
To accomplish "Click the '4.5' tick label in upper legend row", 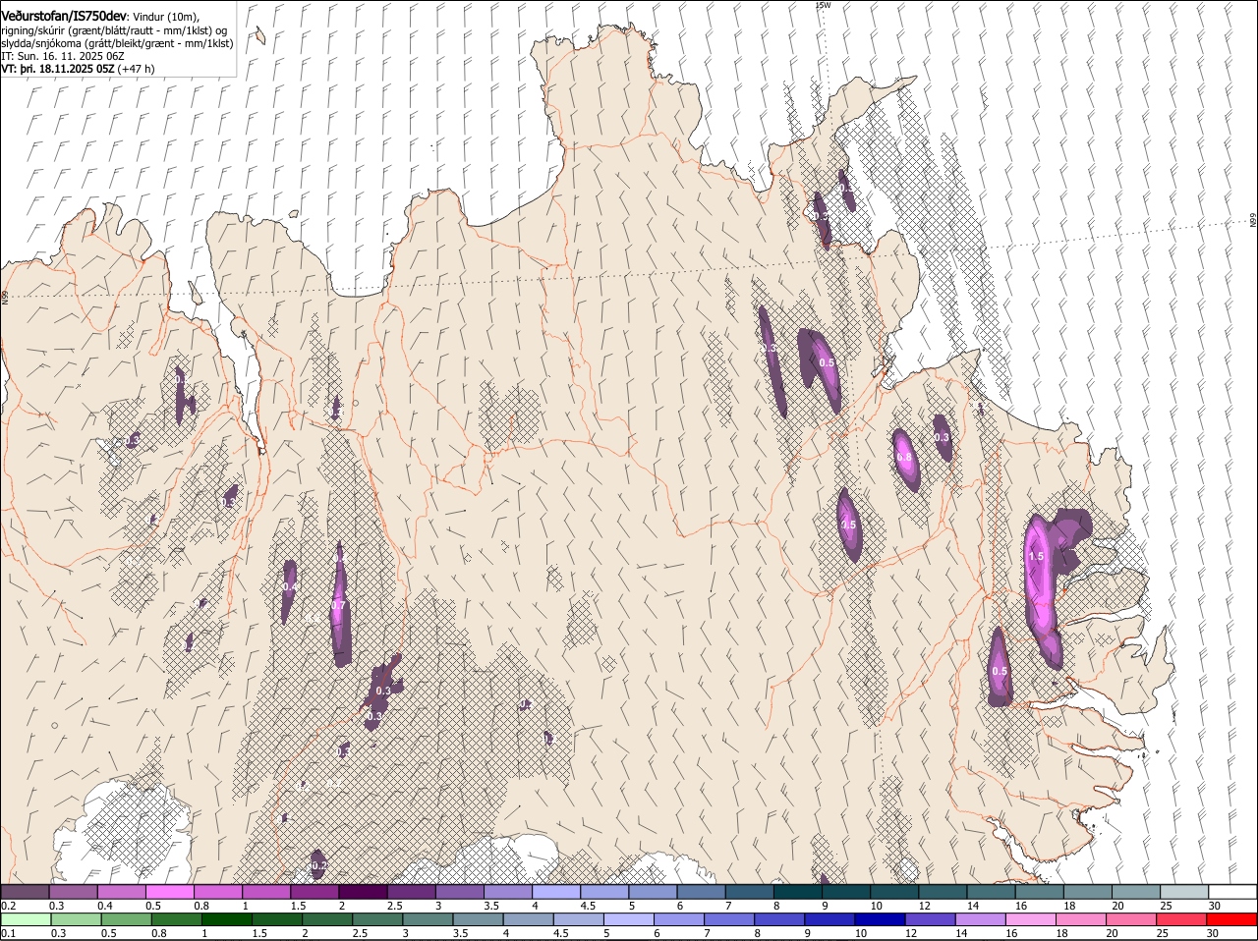I will point(589,906).
